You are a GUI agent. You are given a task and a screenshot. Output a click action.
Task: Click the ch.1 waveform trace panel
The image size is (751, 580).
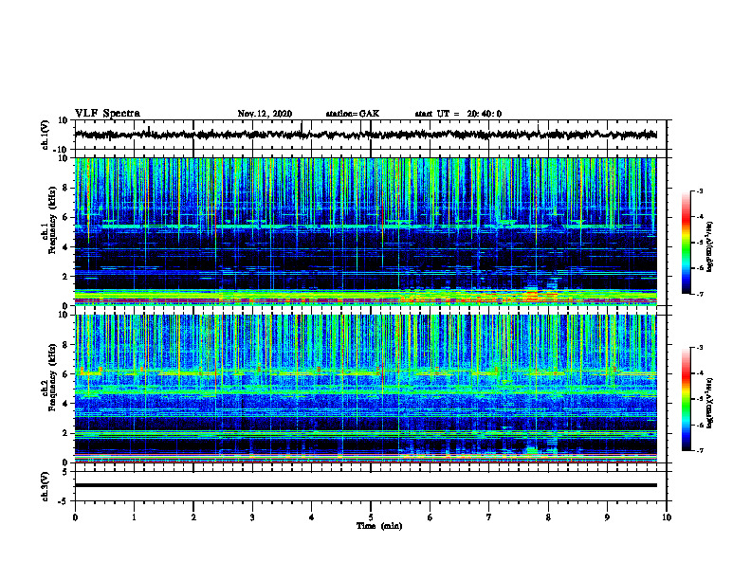(x=370, y=135)
